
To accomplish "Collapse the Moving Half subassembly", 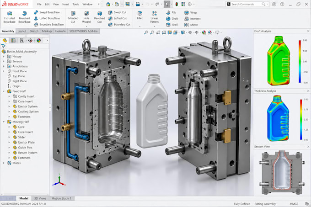I will tap(4, 122).
